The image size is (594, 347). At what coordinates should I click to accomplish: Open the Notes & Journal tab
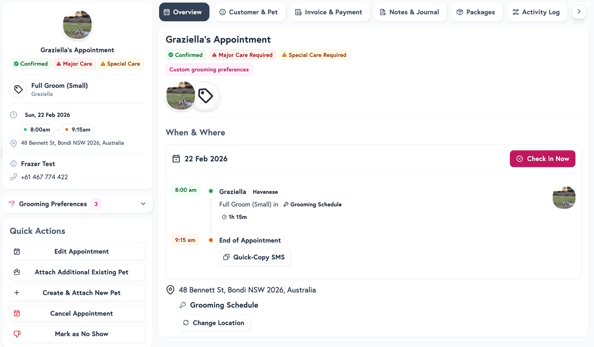point(410,12)
